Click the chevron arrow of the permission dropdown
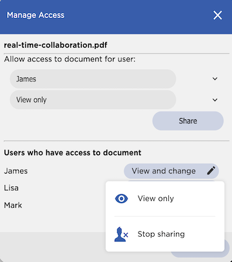Viewport: 232px width, 262px height. pos(215,100)
